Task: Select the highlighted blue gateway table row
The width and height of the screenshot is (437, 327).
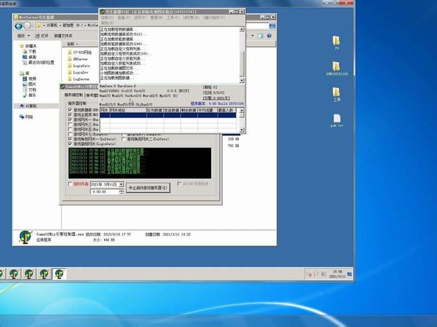Action: pyautogui.click(x=168, y=115)
